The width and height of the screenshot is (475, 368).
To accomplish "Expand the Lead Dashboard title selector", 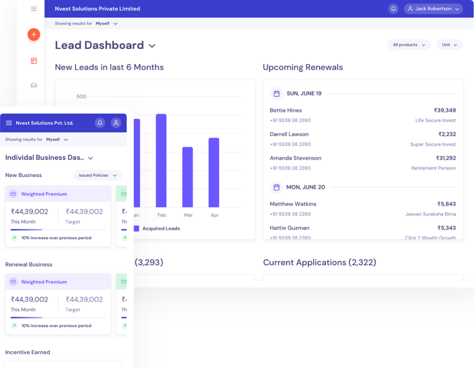I will (152, 46).
